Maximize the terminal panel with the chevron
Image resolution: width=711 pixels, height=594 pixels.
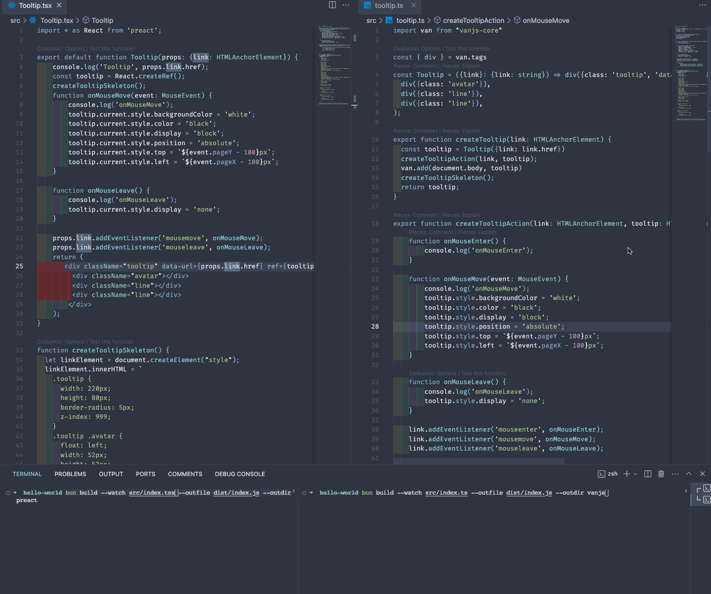[688, 474]
